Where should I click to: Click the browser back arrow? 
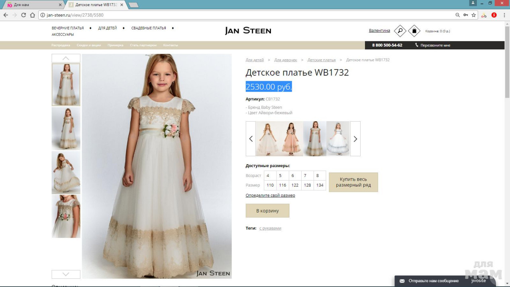pos(6,15)
